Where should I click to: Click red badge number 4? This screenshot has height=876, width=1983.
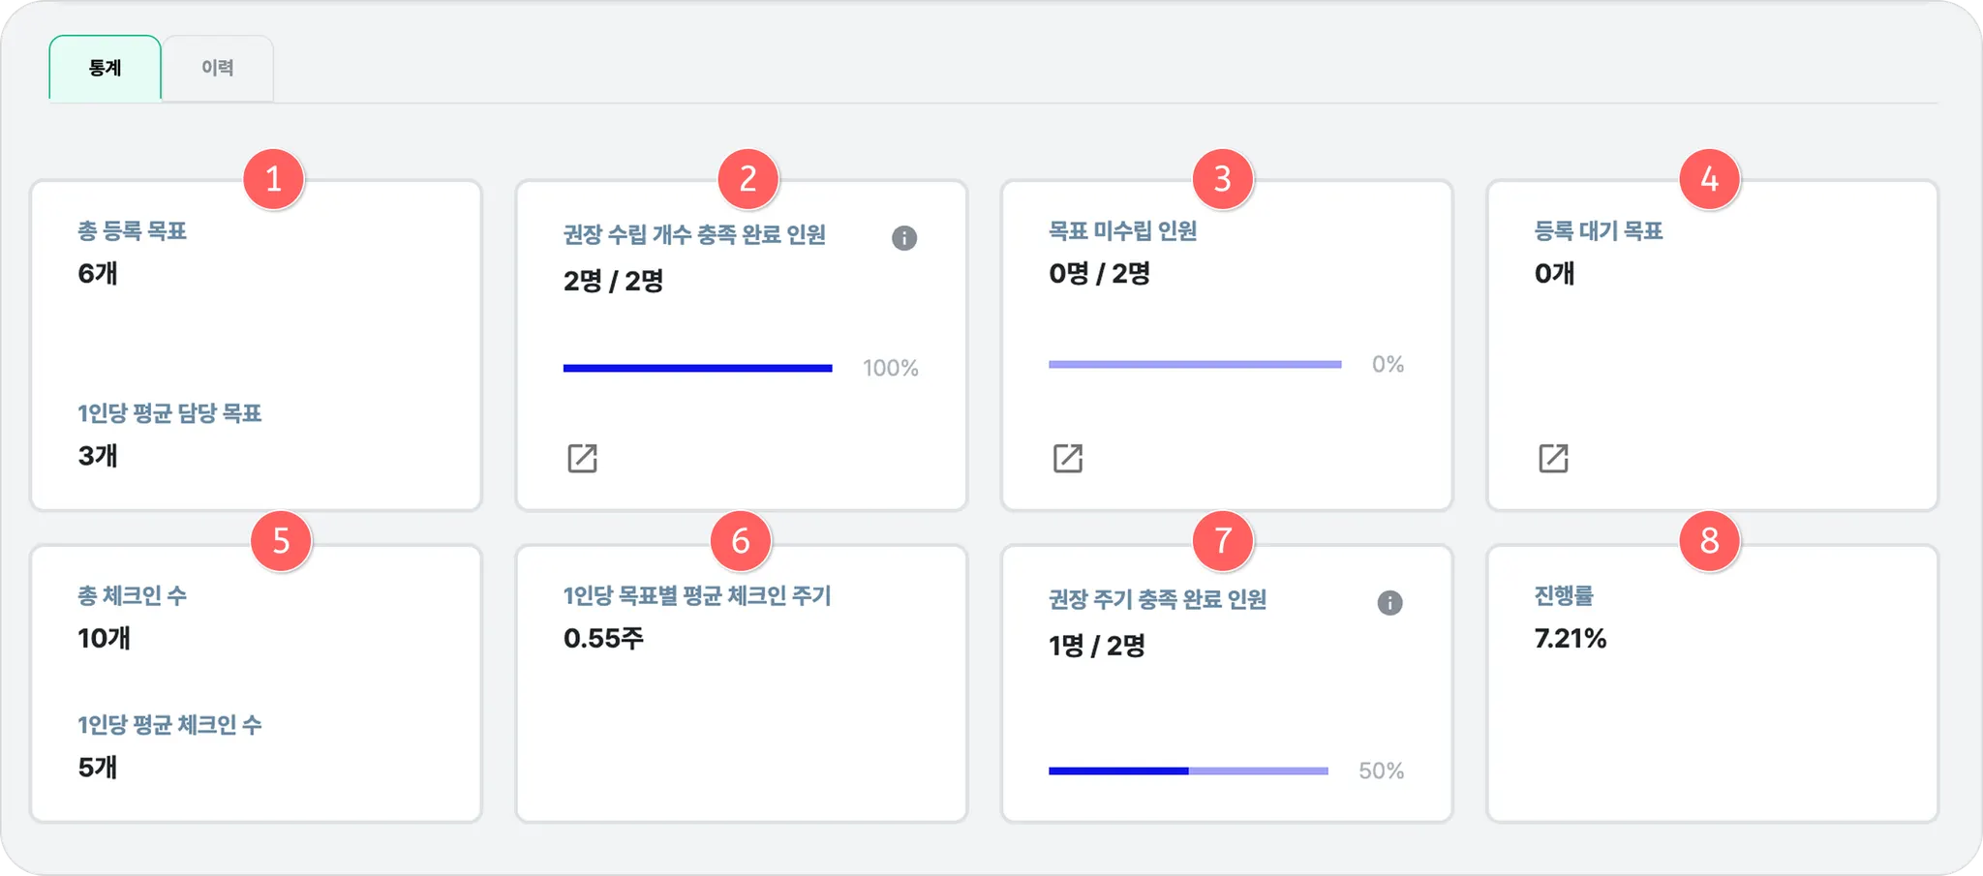(x=1709, y=179)
